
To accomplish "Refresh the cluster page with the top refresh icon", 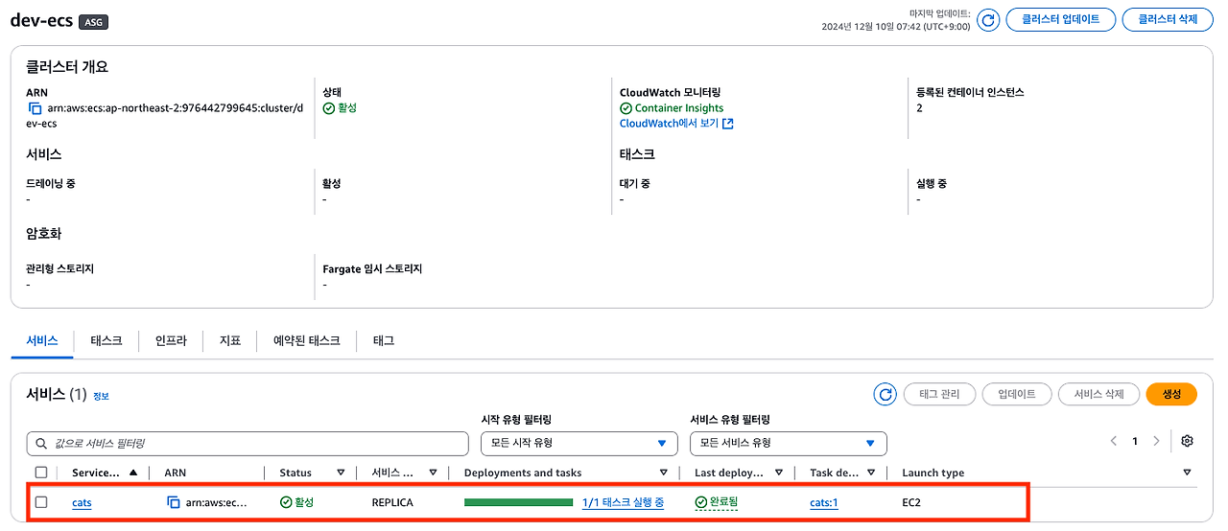I will pos(988,20).
